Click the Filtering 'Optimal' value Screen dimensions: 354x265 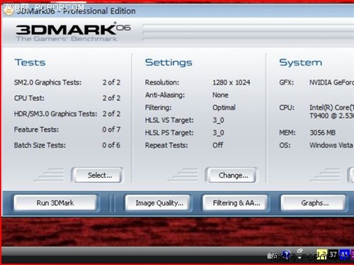click(x=224, y=107)
